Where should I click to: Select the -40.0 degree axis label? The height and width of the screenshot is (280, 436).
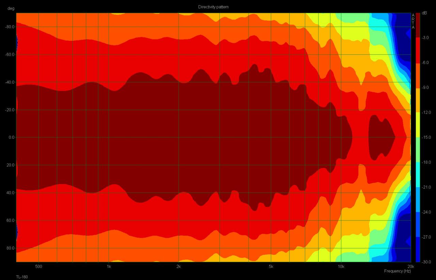(10, 82)
